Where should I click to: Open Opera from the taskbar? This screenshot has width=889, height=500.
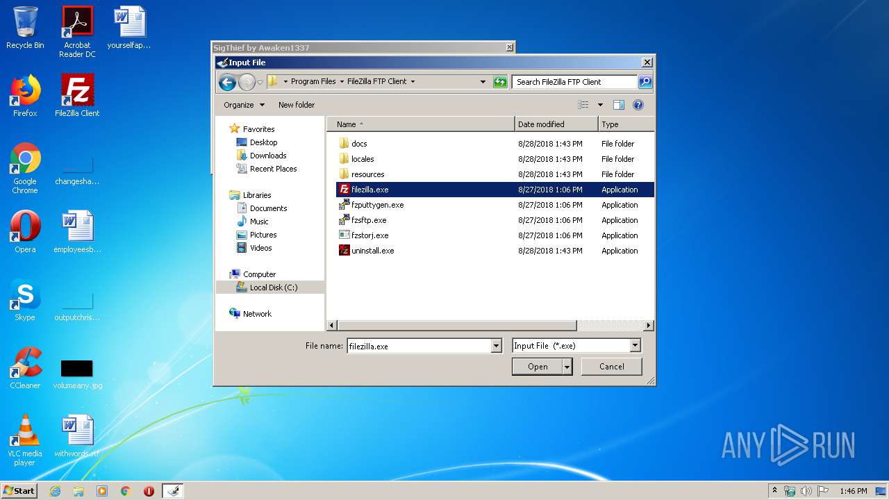(x=149, y=491)
